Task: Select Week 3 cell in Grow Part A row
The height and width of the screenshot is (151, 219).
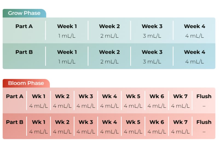Action: (x=152, y=31)
